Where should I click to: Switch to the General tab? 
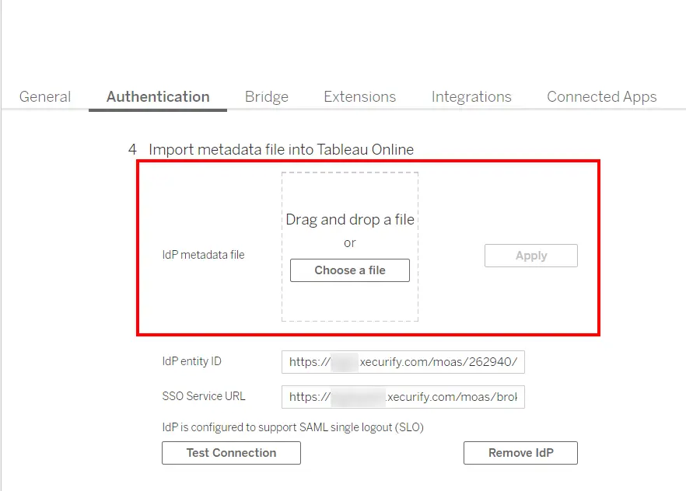[x=44, y=96]
